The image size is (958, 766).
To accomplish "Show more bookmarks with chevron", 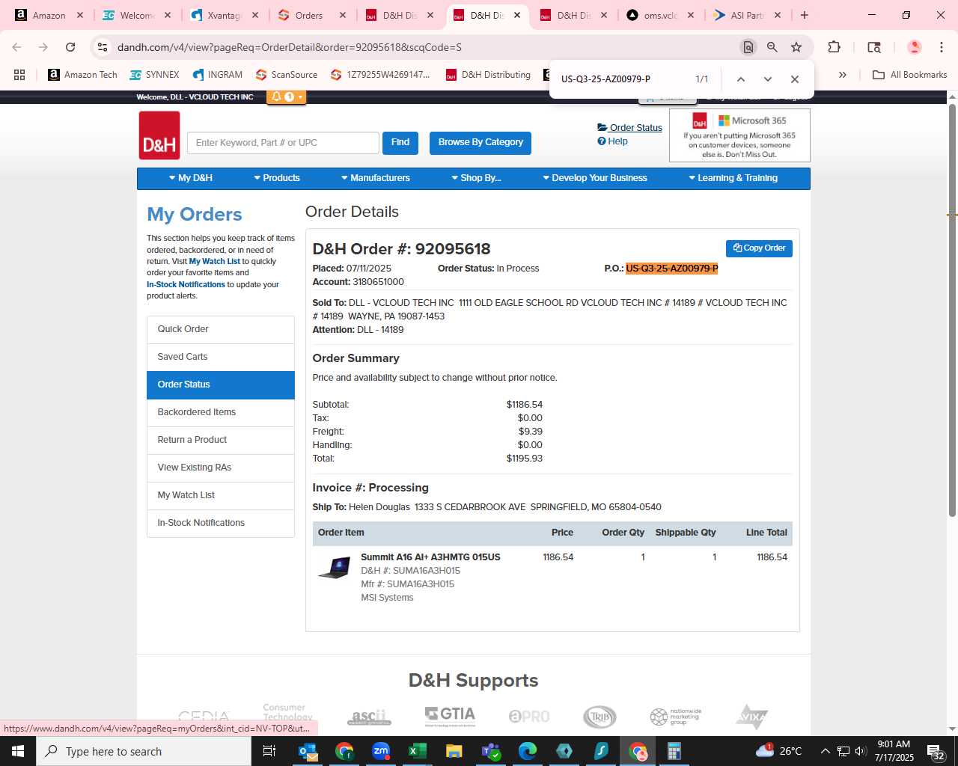I will point(843,75).
